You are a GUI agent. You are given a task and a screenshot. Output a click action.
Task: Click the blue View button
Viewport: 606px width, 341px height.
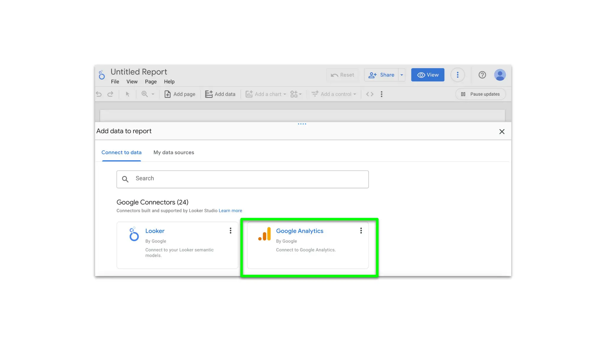point(428,75)
